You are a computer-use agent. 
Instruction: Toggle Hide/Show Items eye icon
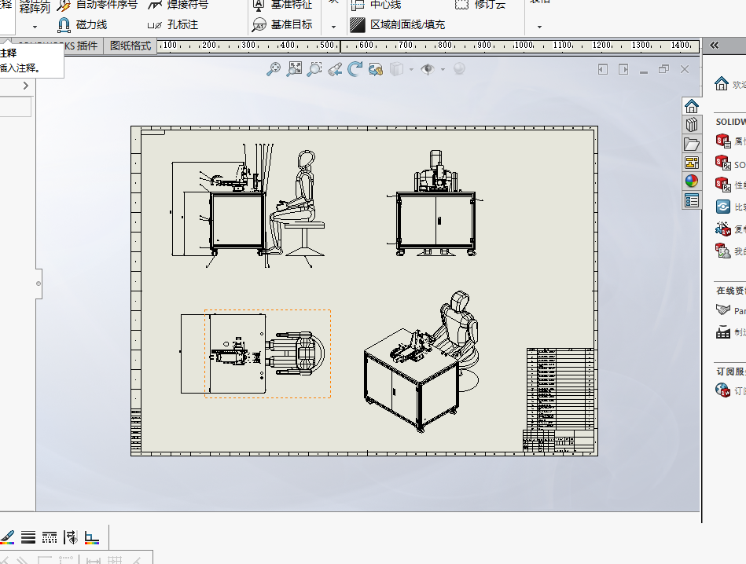point(428,69)
